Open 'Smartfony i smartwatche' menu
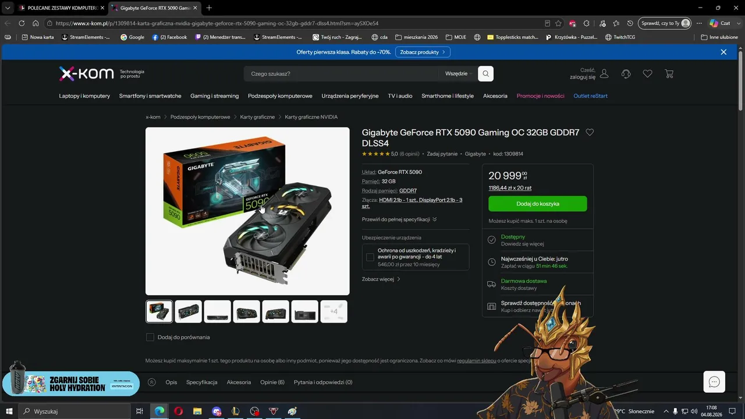Image resolution: width=745 pixels, height=419 pixels. click(x=150, y=96)
